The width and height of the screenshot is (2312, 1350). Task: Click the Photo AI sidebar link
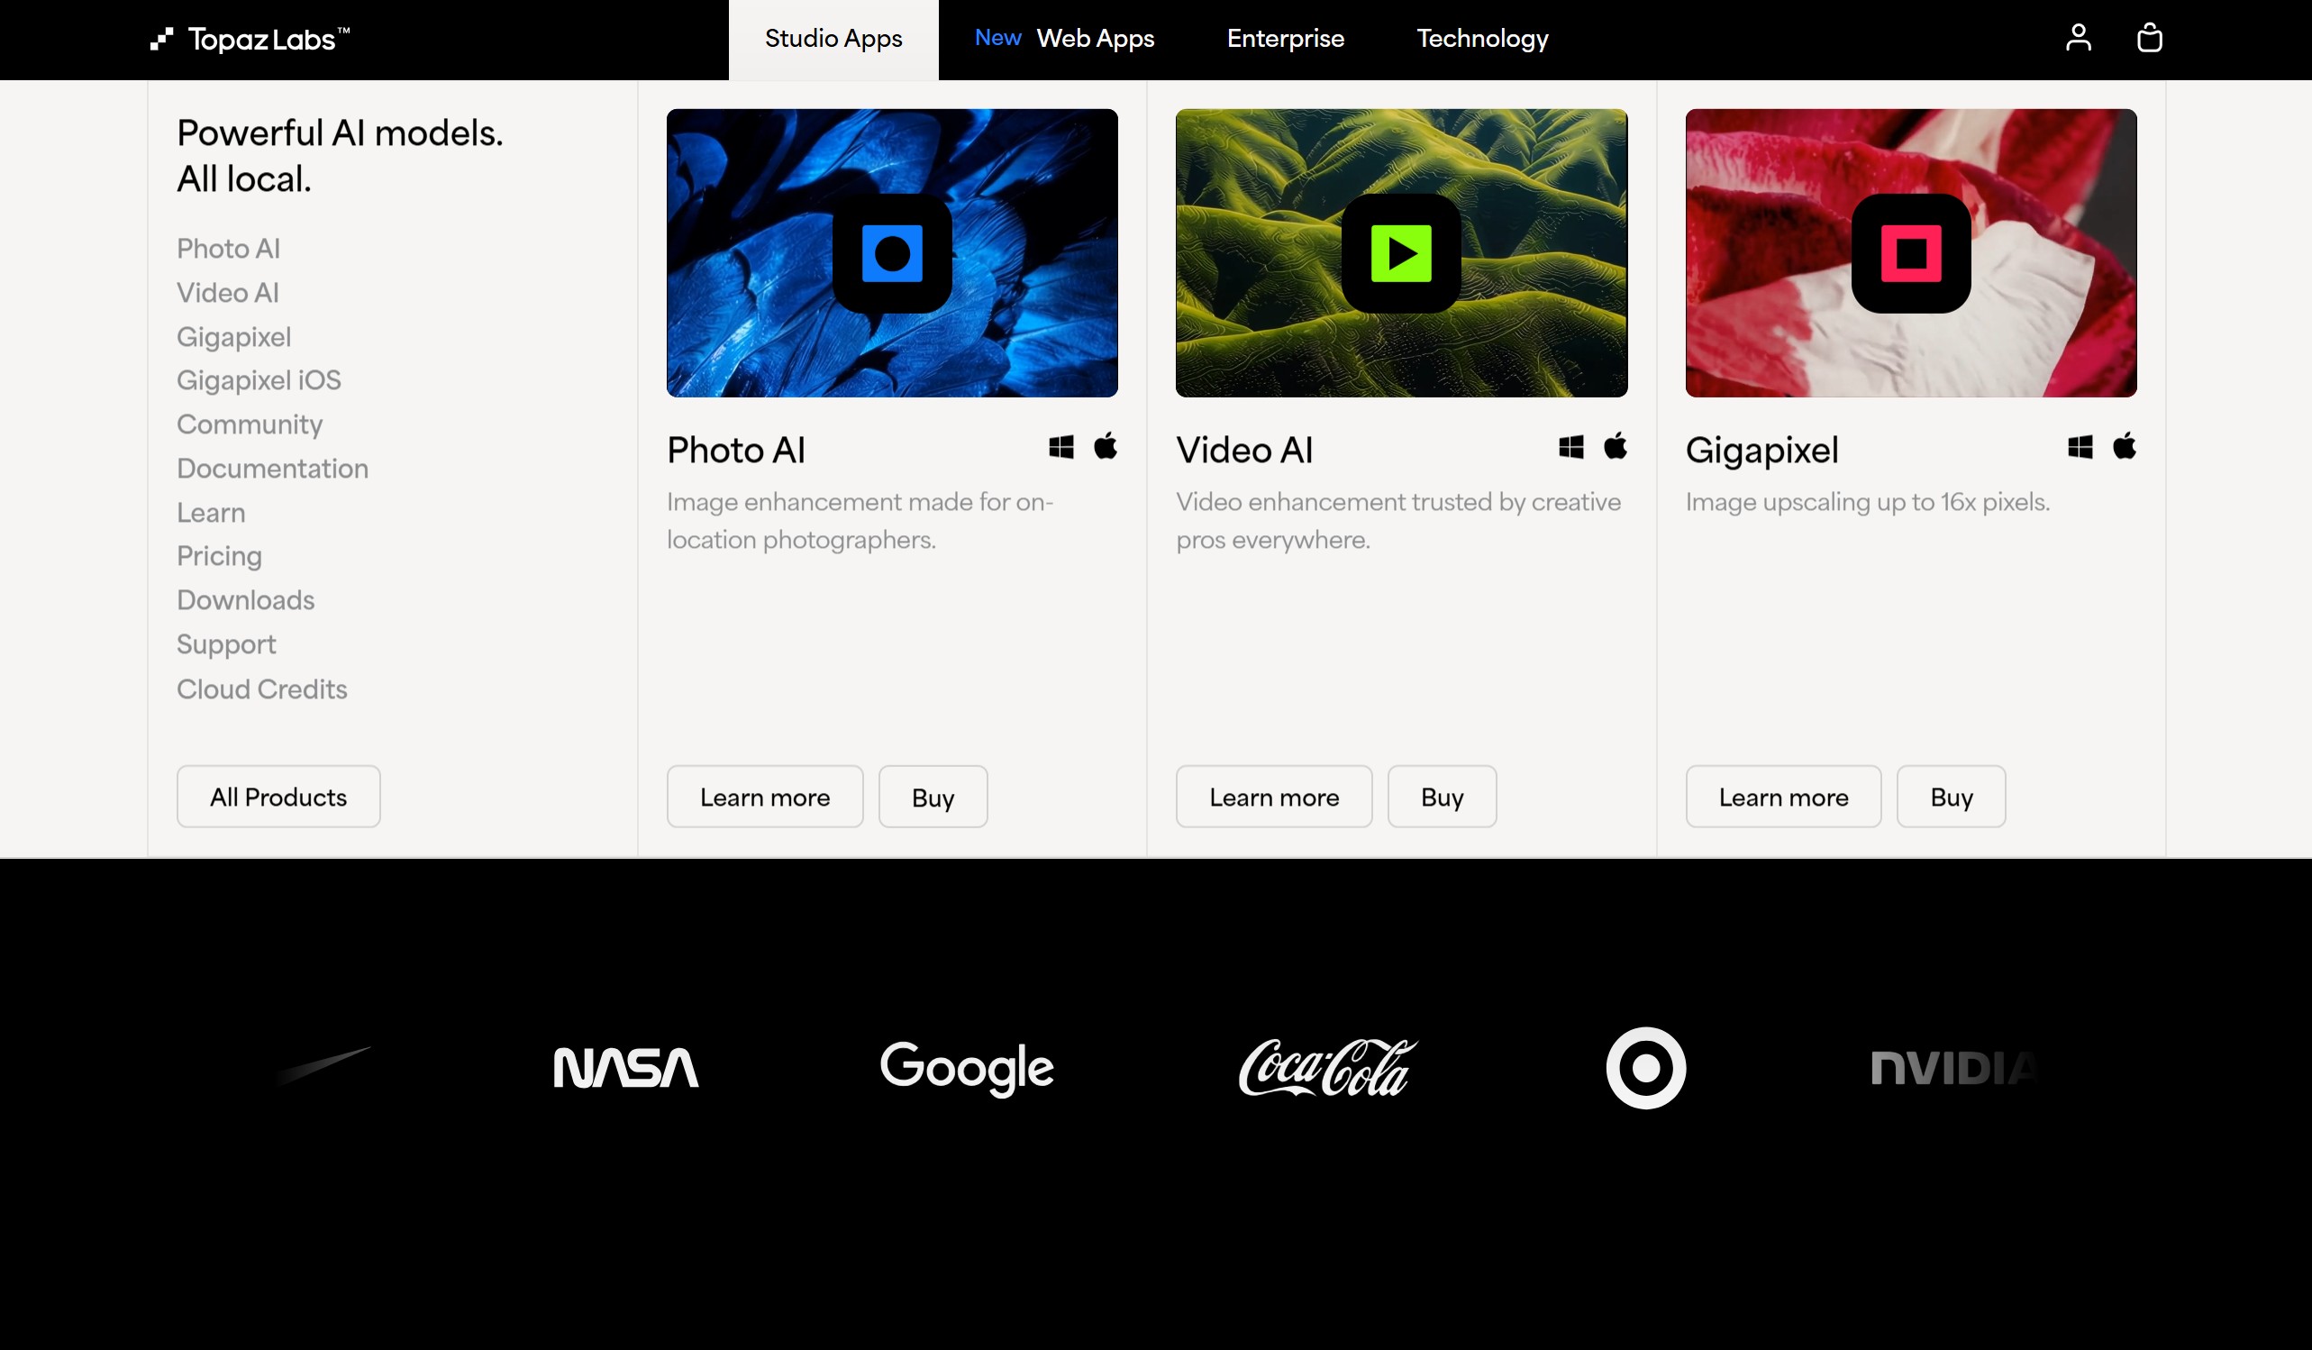[229, 249]
